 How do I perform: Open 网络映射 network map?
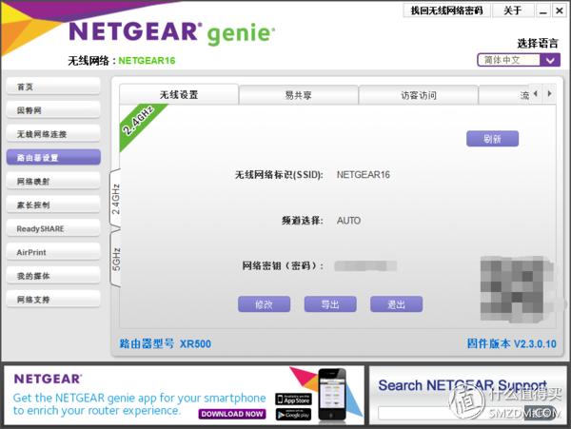tap(53, 181)
